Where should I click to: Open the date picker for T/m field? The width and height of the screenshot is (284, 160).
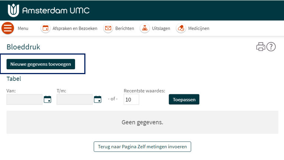click(97, 99)
